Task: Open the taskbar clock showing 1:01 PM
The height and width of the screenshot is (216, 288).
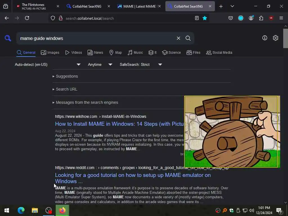Action: (x=264, y=210)
